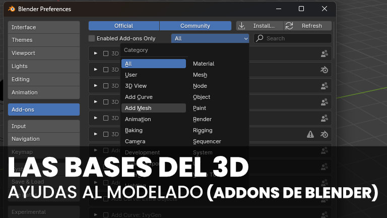Choose Baking category
The height and width of the screenshot is (218, 387).
[x=154, y=130]
